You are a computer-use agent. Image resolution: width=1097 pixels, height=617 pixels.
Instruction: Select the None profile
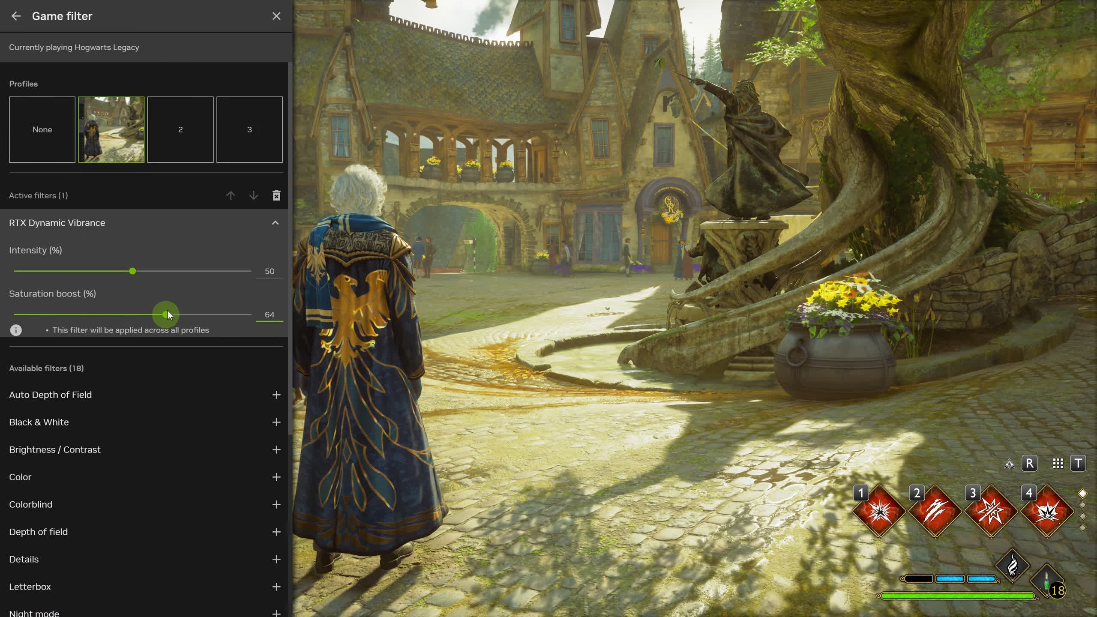click(x=42, y=129)
